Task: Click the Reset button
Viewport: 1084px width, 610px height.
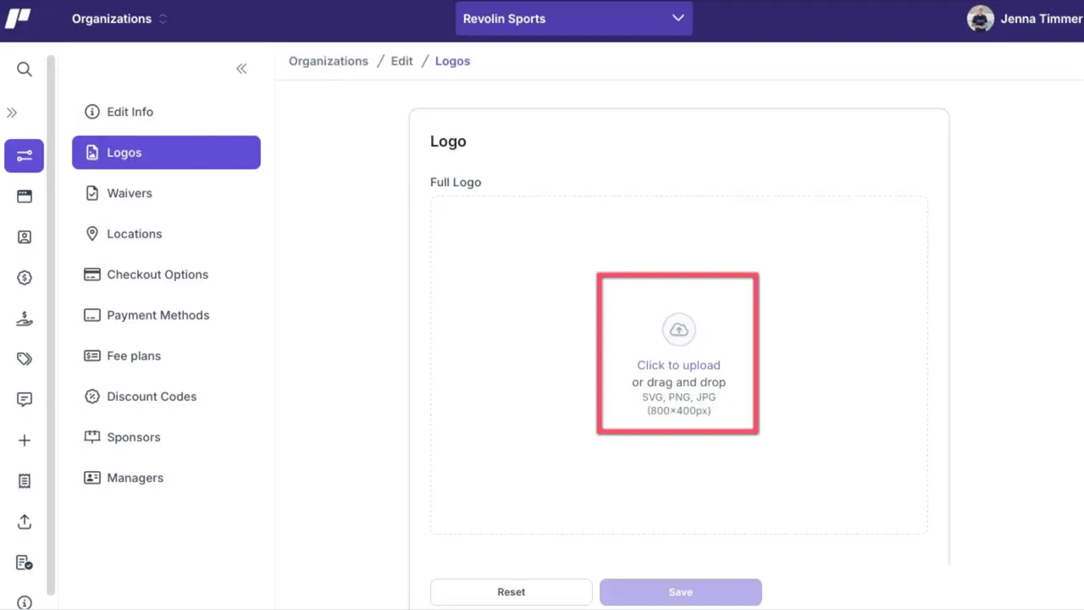Action: pos(511,591)
